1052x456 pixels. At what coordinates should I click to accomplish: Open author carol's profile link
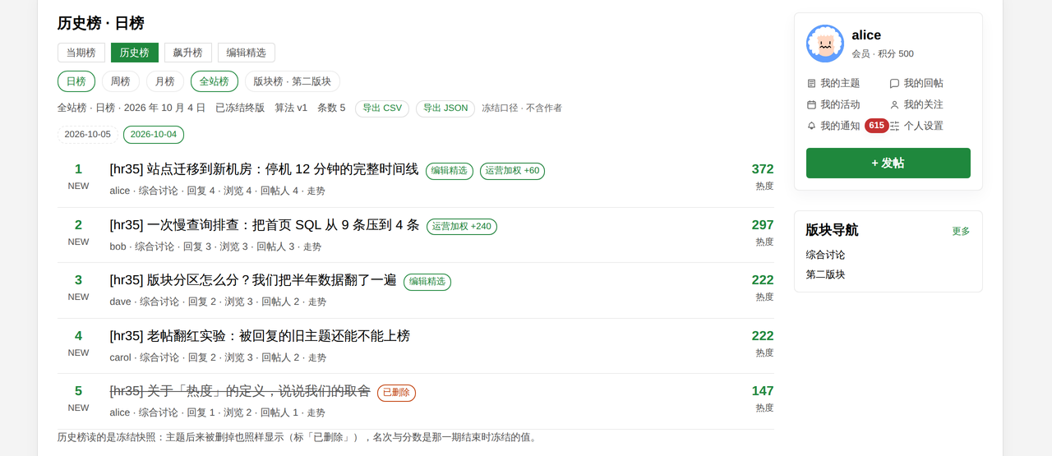(121, 357)
